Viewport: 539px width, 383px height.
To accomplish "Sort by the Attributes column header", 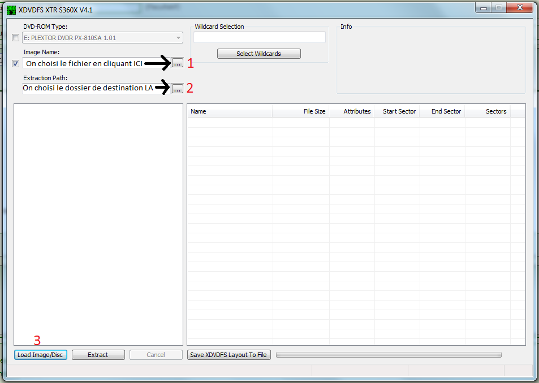I will pos(352,111).
